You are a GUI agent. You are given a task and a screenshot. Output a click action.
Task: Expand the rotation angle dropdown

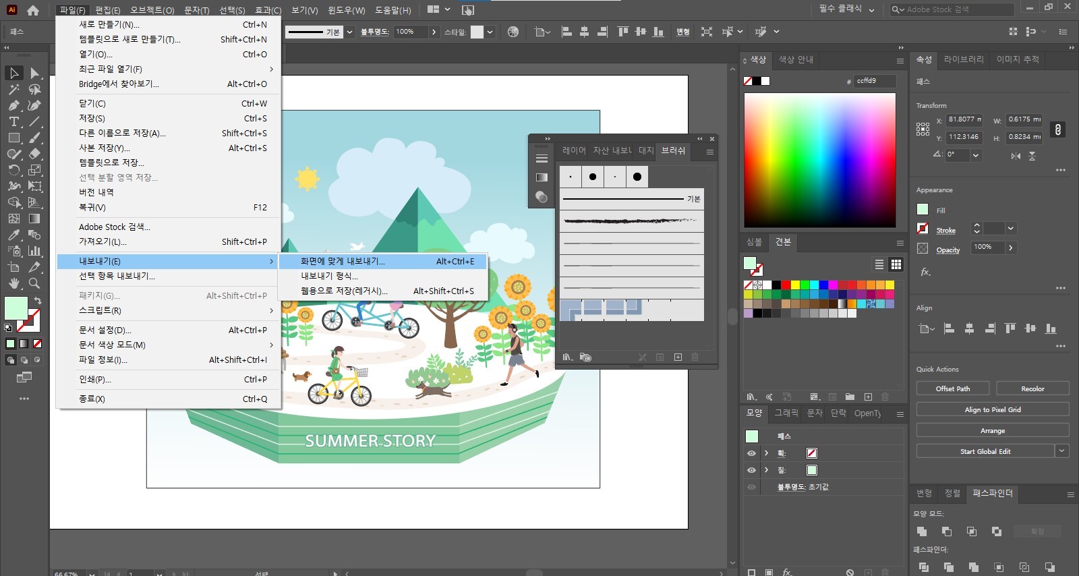tap(975, 155)
